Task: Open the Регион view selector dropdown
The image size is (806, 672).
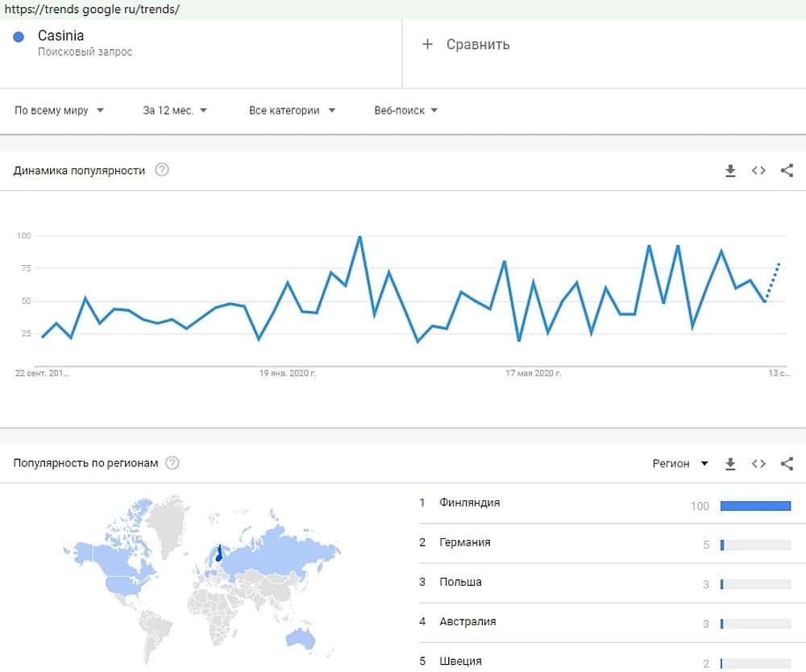Action: [x=680, y=463]
